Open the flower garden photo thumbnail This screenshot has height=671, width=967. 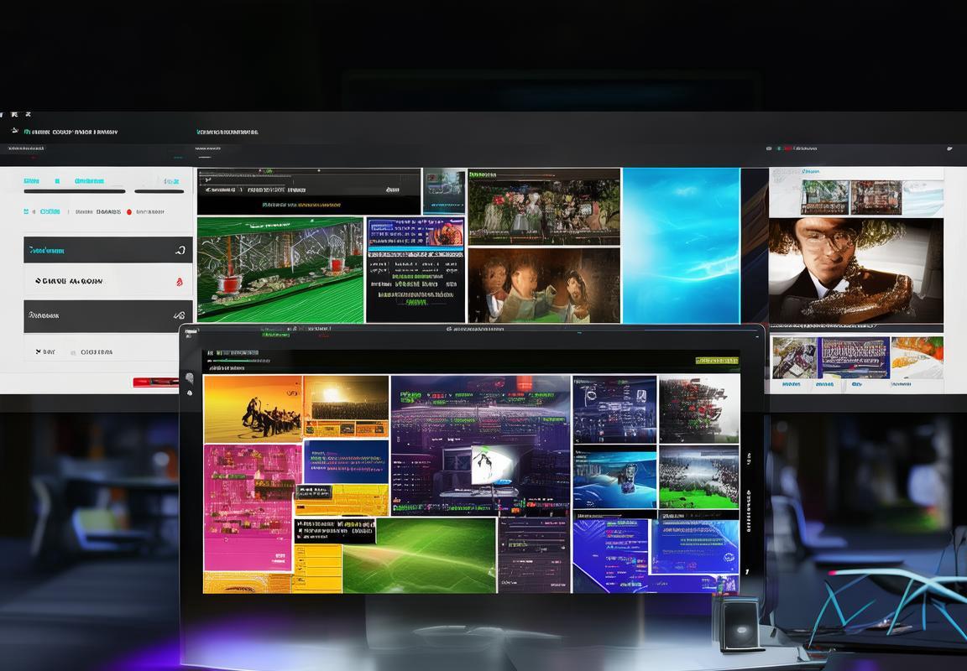click(544, 206)
